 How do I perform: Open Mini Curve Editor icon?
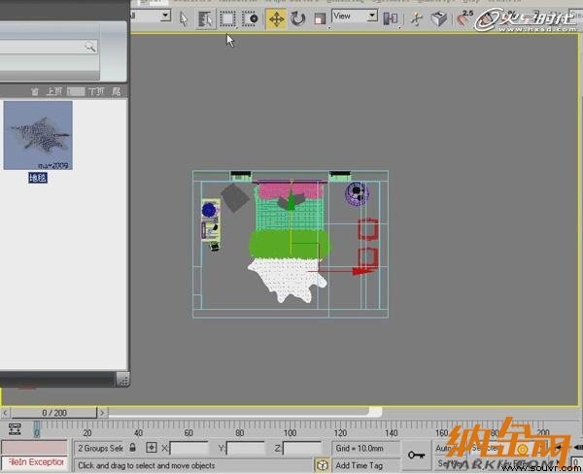point(15,429)
